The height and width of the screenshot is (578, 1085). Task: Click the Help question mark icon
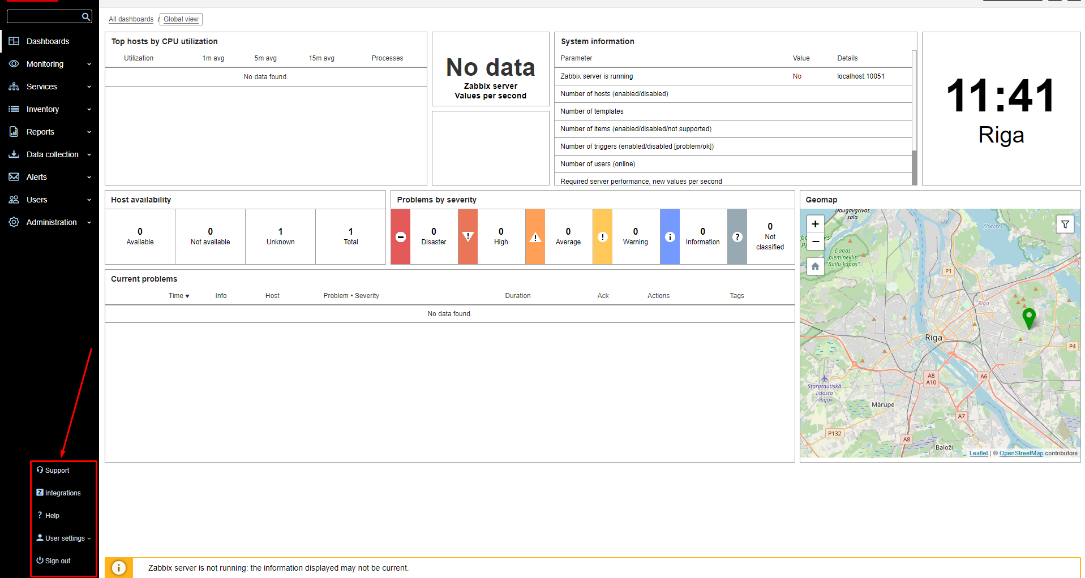(40, 515)
